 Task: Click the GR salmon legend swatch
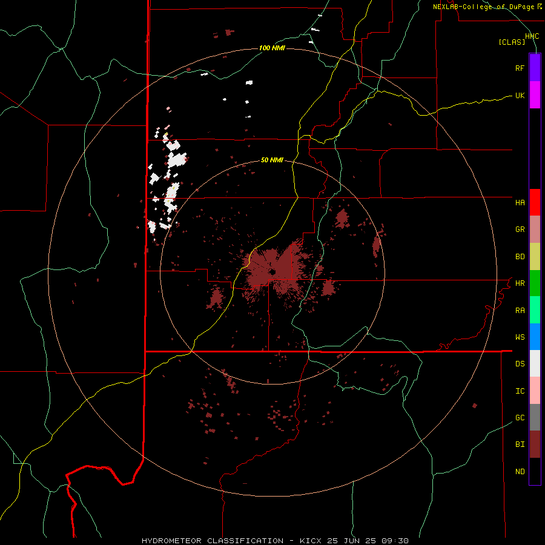[x=535, y=230]
